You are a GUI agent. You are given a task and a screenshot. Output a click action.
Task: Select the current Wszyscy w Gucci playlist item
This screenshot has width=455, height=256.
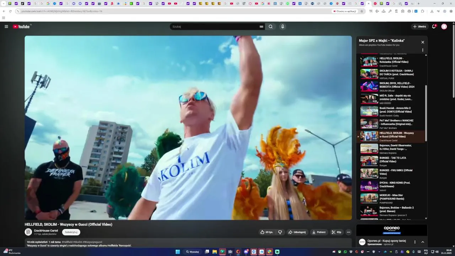(391, 136)
